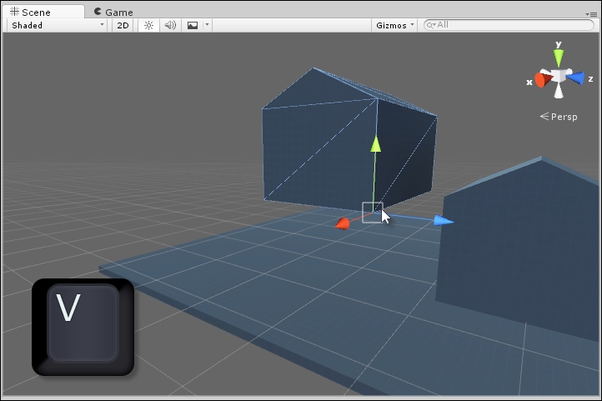Open the Gizmos dropdown menu

pyautogui.click(x=394, y=25)
